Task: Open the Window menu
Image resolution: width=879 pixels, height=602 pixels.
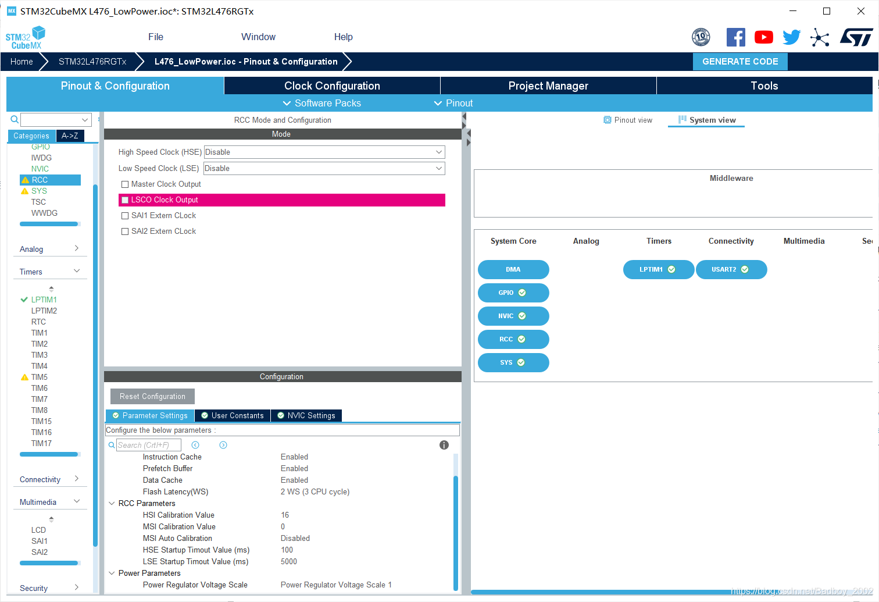Action: tap(258, 37)
